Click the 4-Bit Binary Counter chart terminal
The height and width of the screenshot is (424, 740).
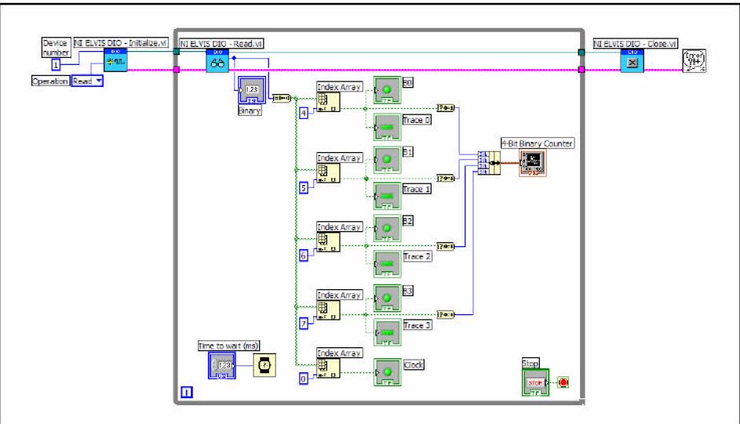point(533,161)
